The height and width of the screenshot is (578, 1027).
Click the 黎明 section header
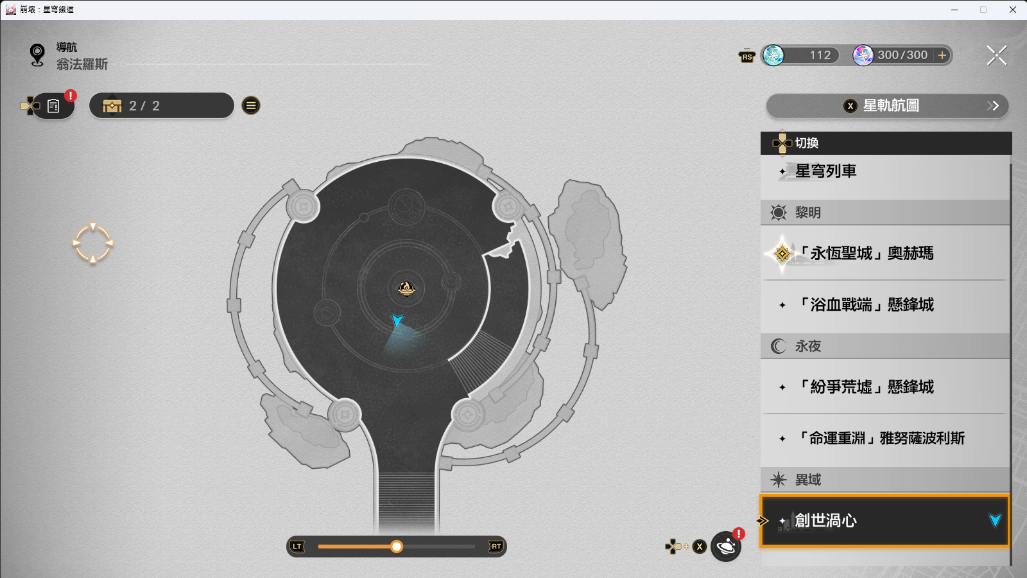coord(885,213)
